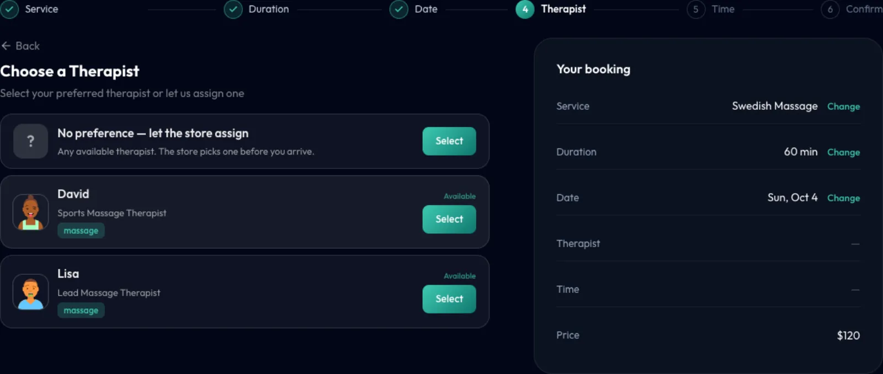Change the Swedish Massage service

tap(843, 106)
